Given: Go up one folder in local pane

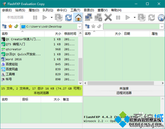Looking at the screenshot, I should [x=16, y=26].
